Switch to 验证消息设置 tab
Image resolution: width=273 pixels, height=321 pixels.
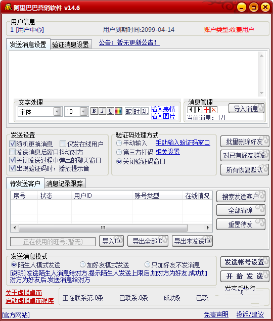[70, 44]
